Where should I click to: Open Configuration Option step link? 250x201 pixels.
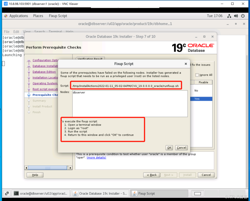coord(45,60)
